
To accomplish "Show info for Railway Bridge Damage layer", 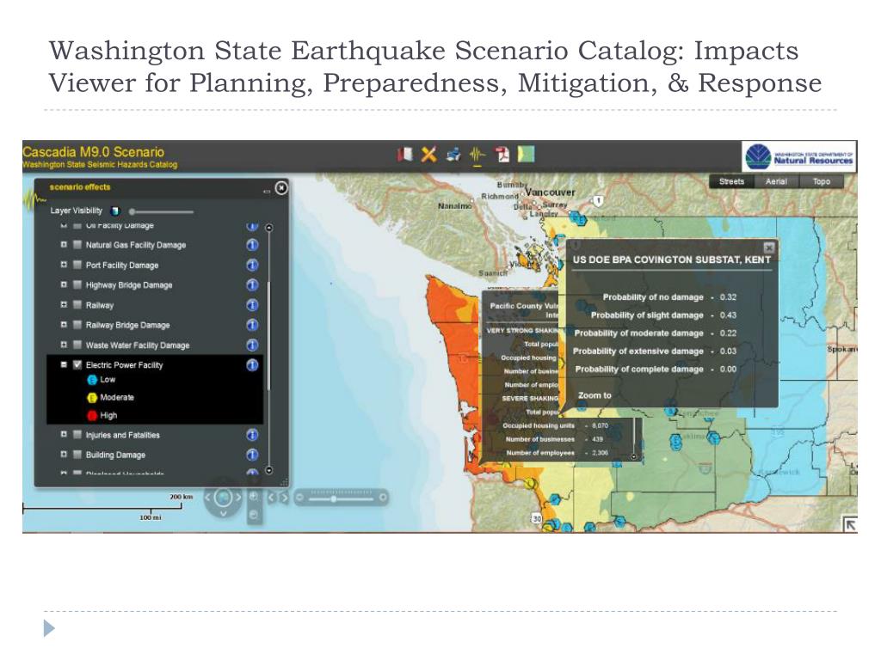I will point(252,325).
